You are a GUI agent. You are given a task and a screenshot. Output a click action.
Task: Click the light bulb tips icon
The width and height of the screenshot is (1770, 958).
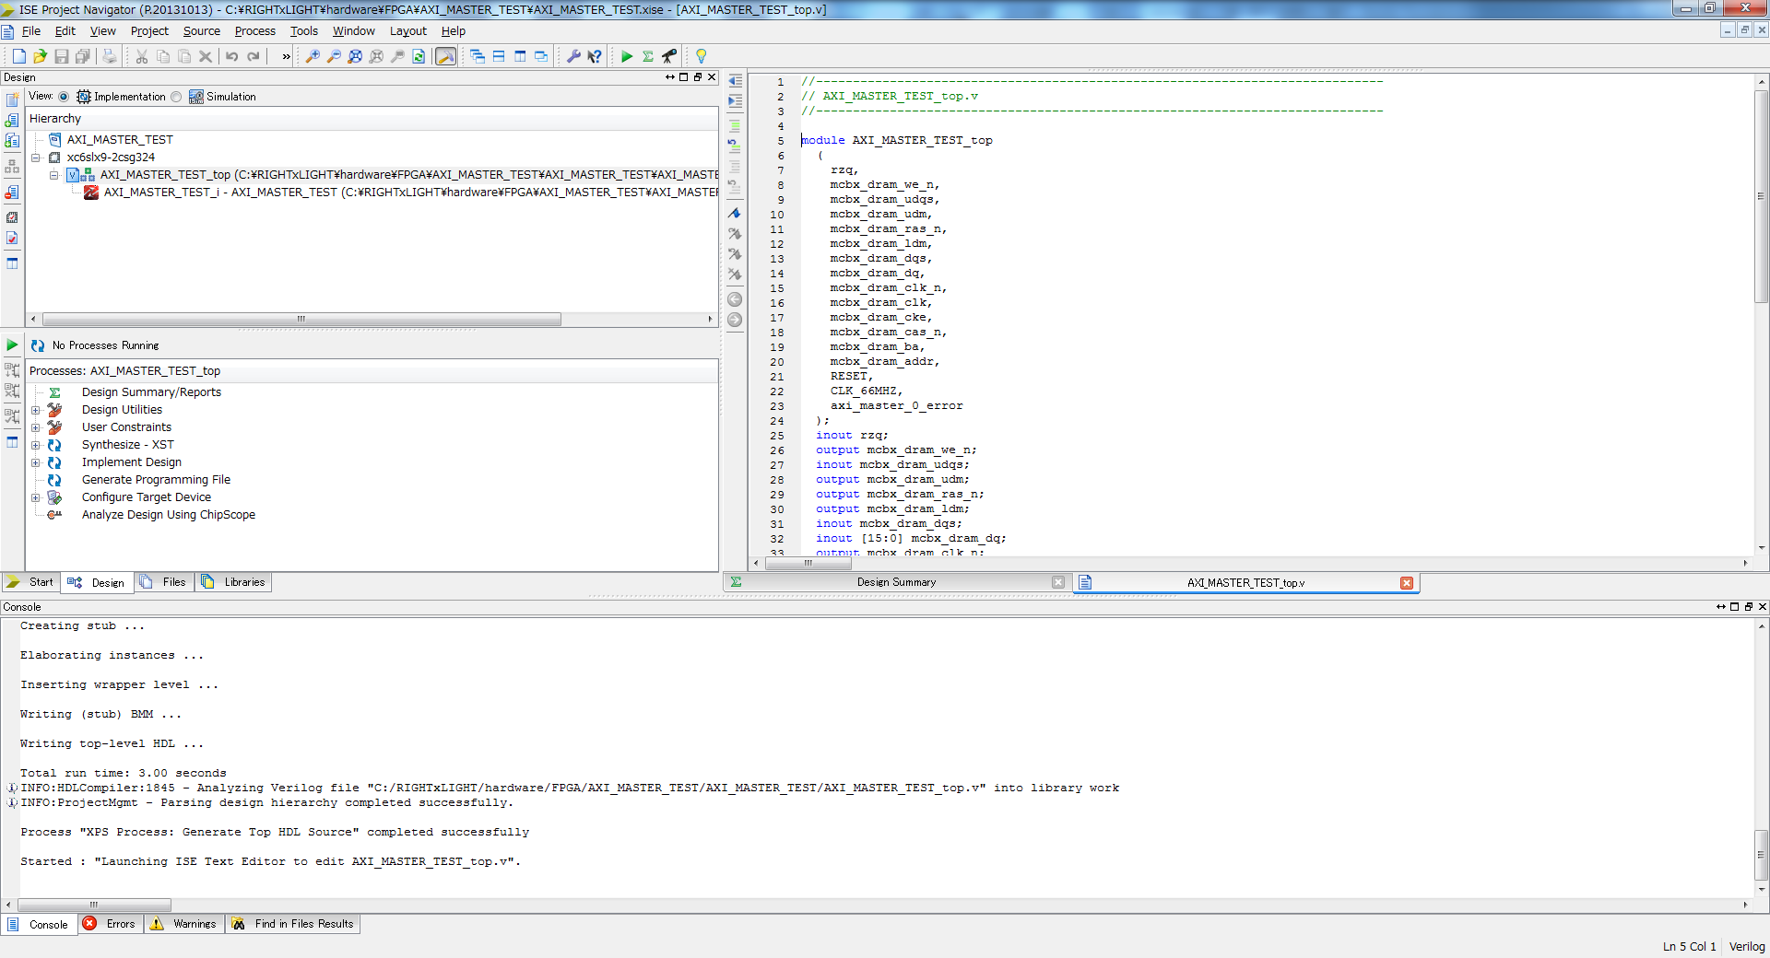click(x=702, y=56)
